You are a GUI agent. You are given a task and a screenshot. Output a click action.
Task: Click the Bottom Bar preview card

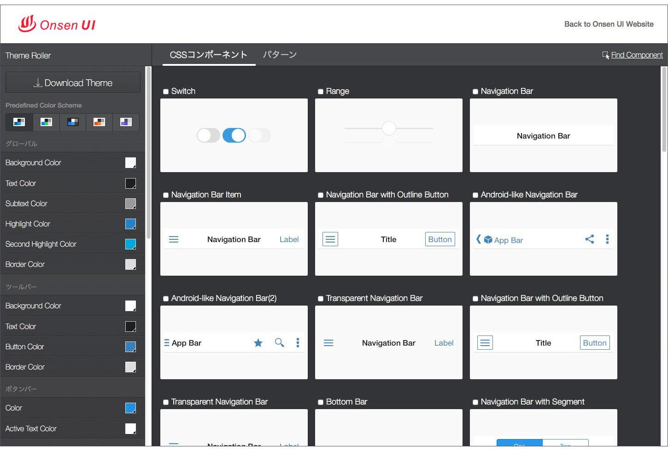(389, 428)
